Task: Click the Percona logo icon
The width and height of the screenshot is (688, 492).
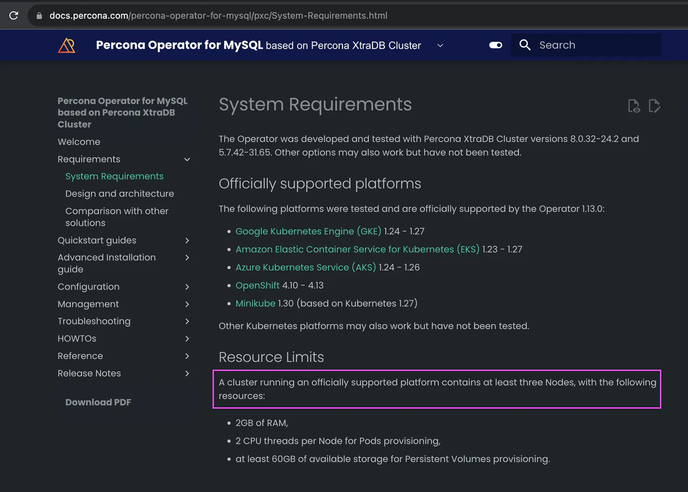Action: click(x=66, y=45)
